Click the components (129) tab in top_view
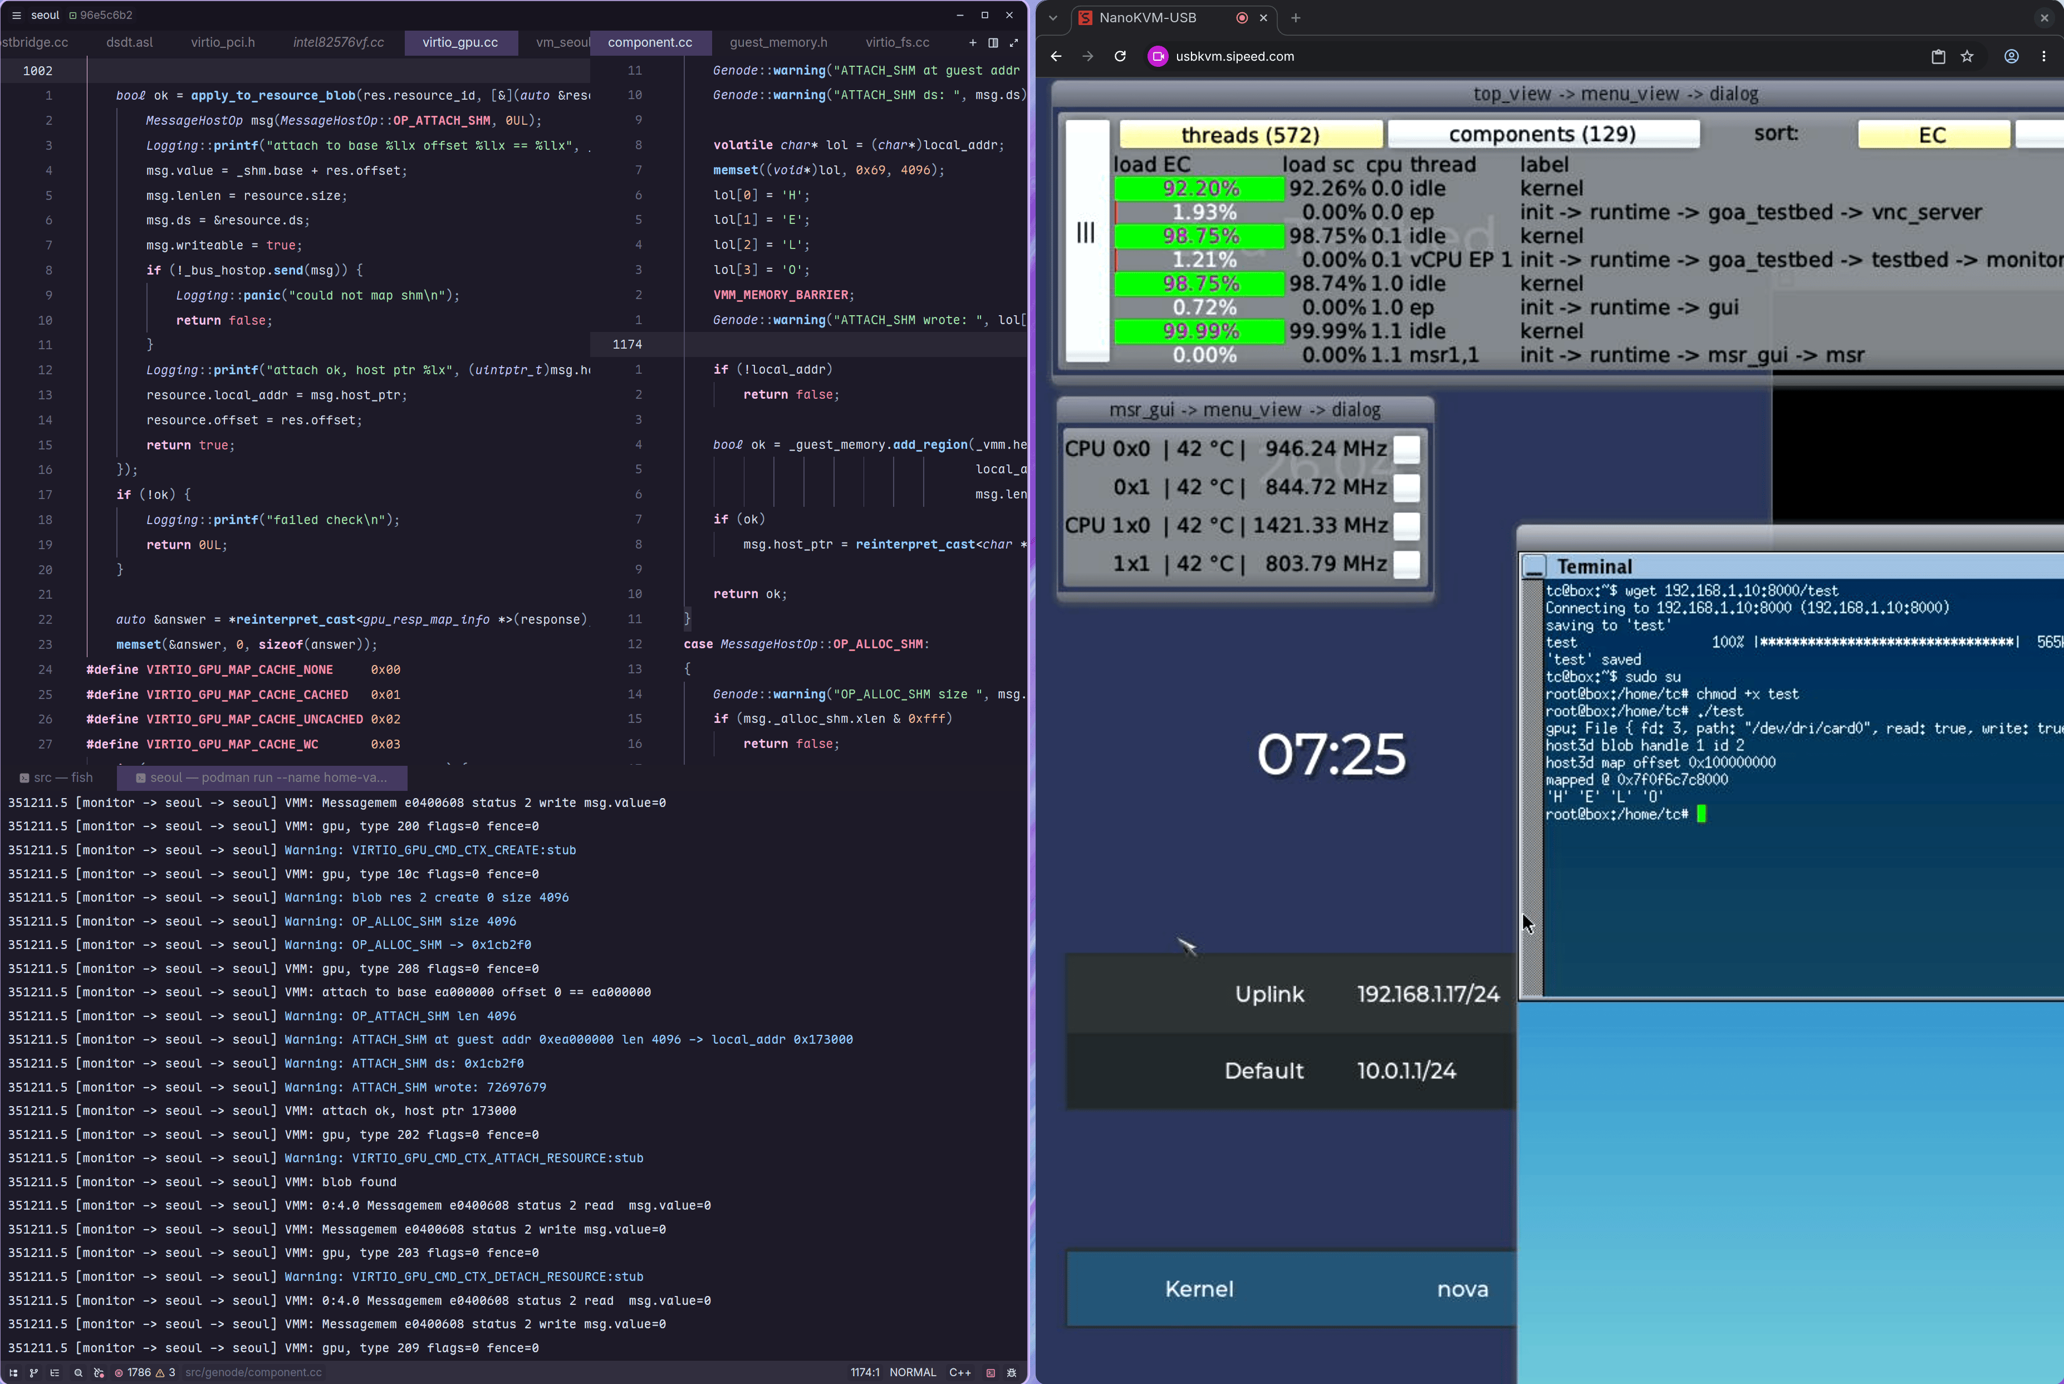 point(1542,134)
